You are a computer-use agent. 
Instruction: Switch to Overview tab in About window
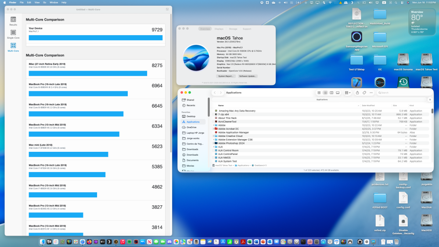coord(205,29)
